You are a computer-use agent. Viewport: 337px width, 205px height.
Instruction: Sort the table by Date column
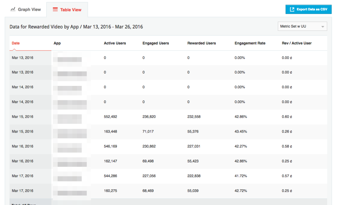tap(16, 43)
